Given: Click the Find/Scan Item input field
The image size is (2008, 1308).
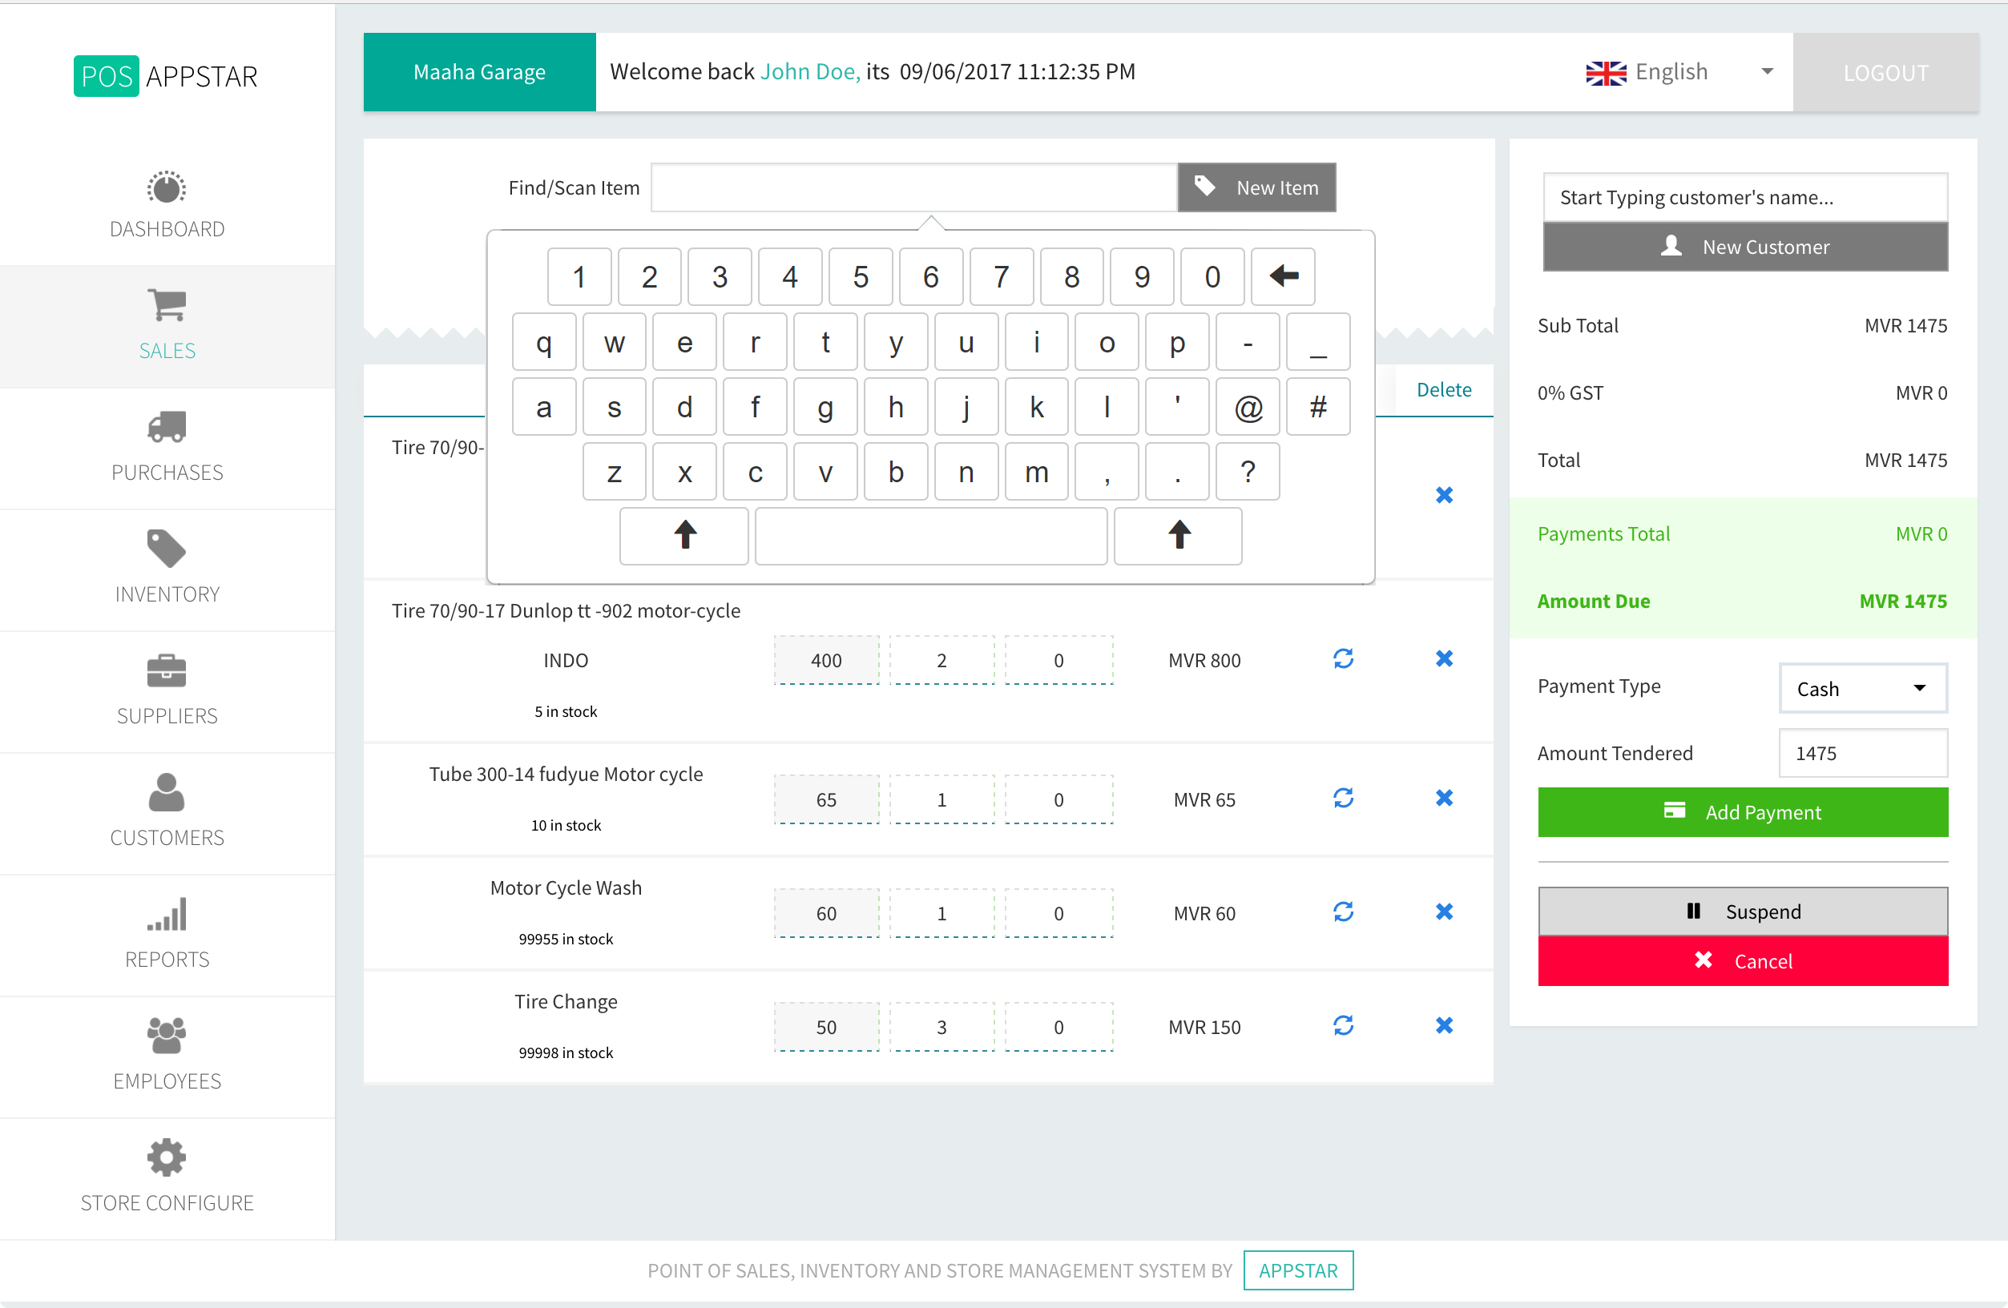Looking at the screenshot, I should (x=913, y=188).
